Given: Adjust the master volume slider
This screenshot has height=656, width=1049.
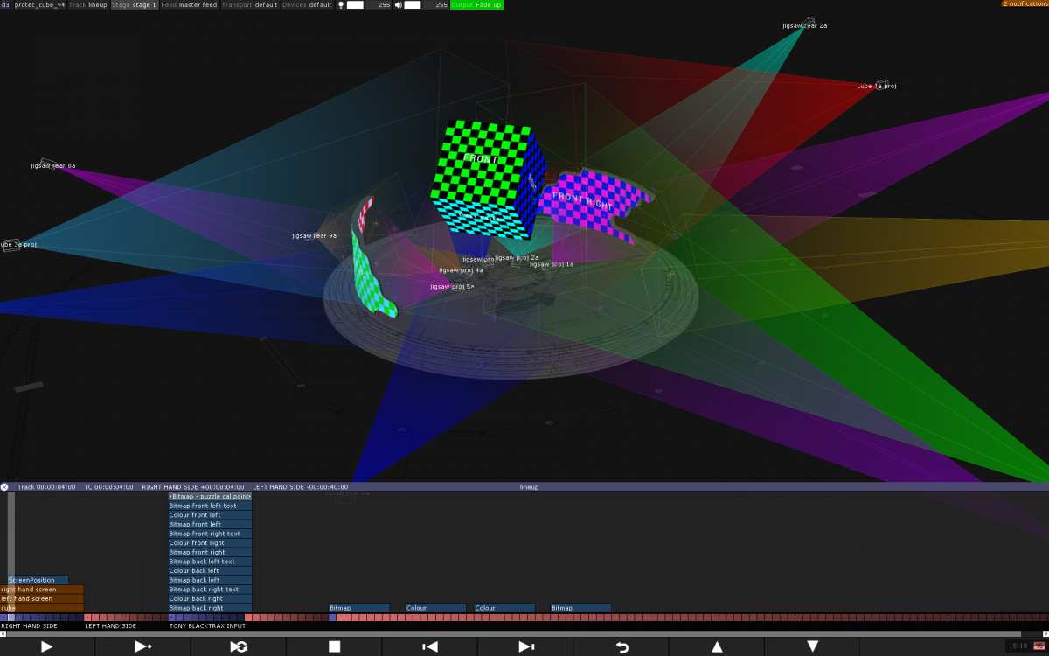Looking at the screenshot, I should [x=413, y=4].
